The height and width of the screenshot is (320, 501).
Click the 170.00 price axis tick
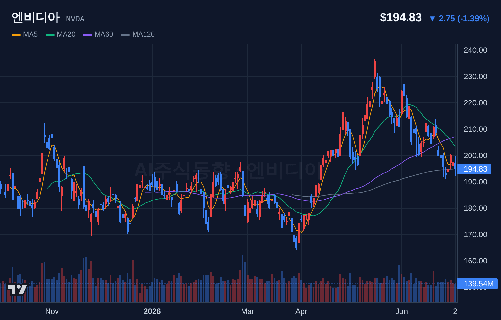(x=475, y=235)
